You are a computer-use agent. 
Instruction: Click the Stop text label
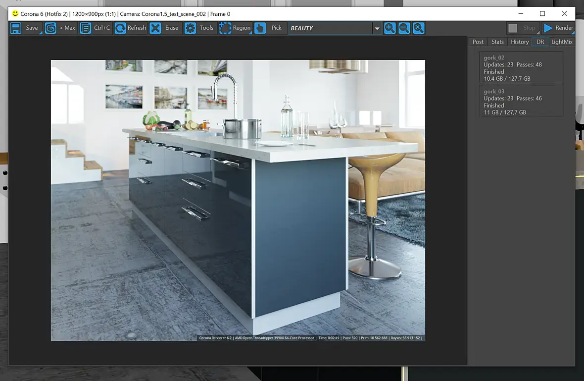click(529, 28)
